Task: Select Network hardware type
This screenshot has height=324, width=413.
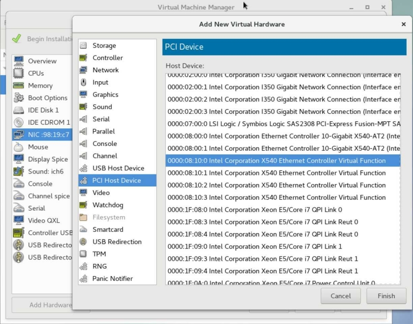Action: (x=117, y=70)
